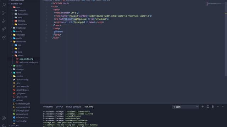This screenshot has width=227, height=127.
Task: Switch to the DEBUG CONSOLE tab
Action: point(74,107)
